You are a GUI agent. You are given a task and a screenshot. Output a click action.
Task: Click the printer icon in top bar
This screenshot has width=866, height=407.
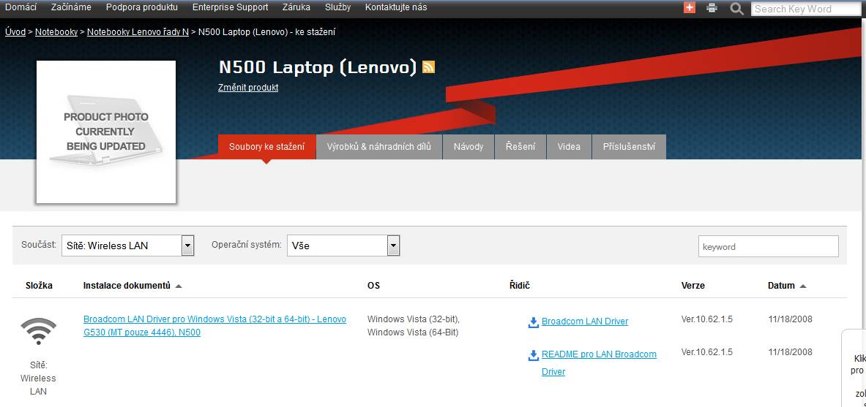[x=712, y=8]
